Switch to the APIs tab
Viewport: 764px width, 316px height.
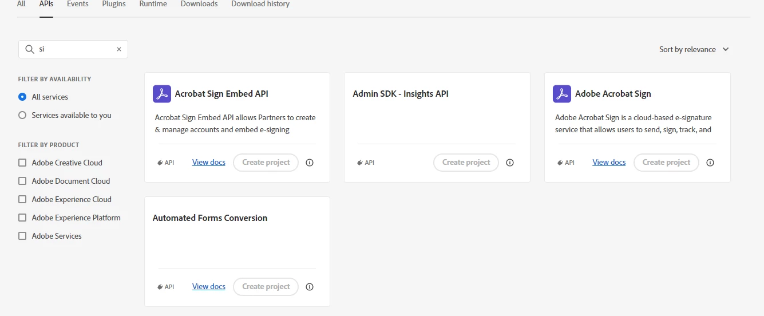click(x=46, y=4)
